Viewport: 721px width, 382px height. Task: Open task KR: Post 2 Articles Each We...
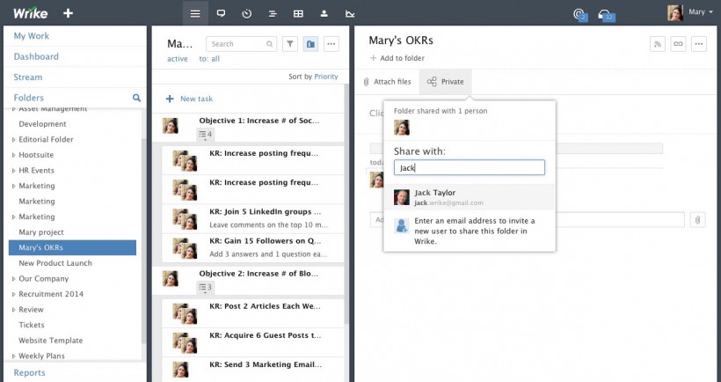(x=253, y=313)
